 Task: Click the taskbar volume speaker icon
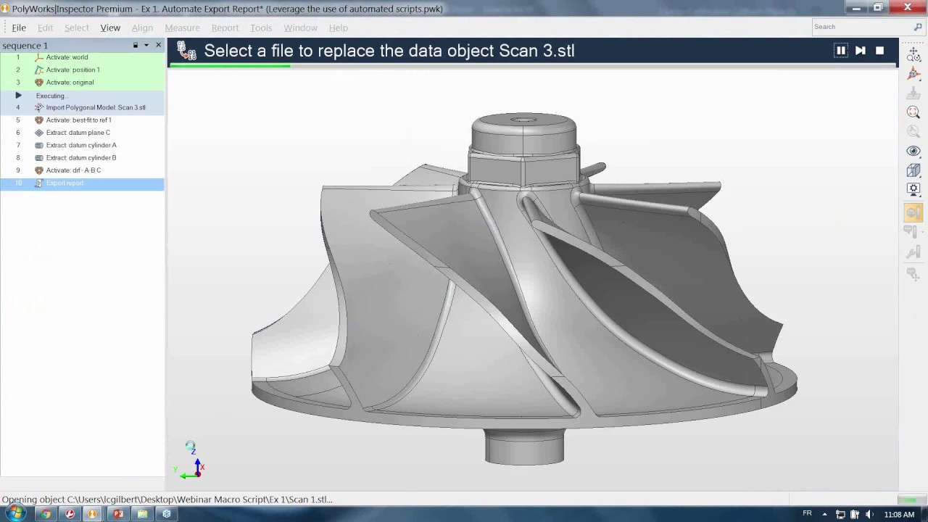pos(869,515)
